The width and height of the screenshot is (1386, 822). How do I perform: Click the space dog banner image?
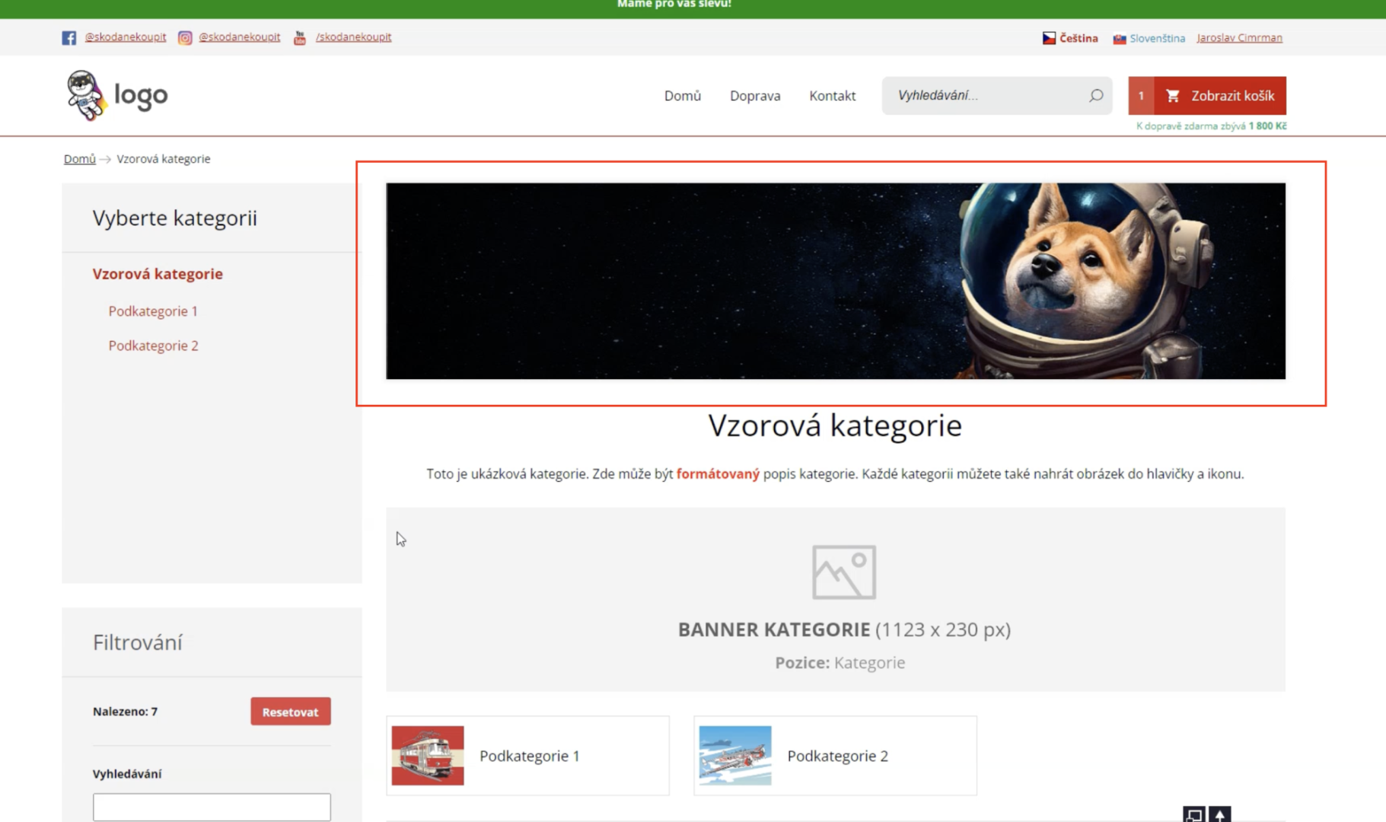(836, 281)
